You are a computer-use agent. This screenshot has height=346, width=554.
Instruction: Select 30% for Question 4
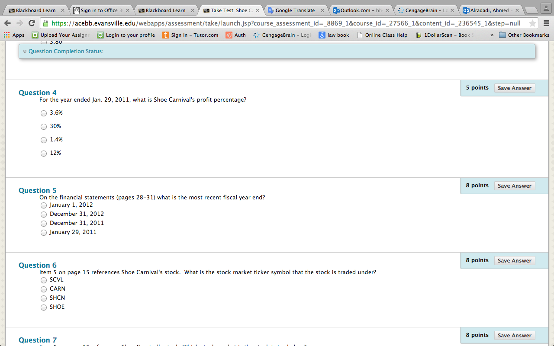pyautogui.click(x=44, y=127)
